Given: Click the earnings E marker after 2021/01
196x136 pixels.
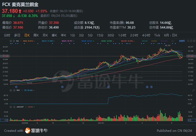Looking at the screenshot, I should 108,87.
